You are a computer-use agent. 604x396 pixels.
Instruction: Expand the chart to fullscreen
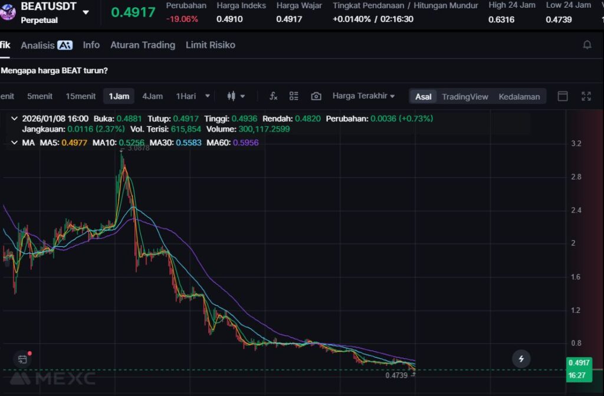(586, 96)
